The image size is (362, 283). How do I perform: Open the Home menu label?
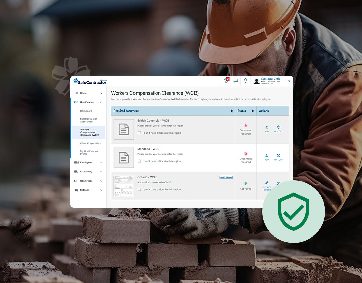pyautogui.click(x=83, y=93)
